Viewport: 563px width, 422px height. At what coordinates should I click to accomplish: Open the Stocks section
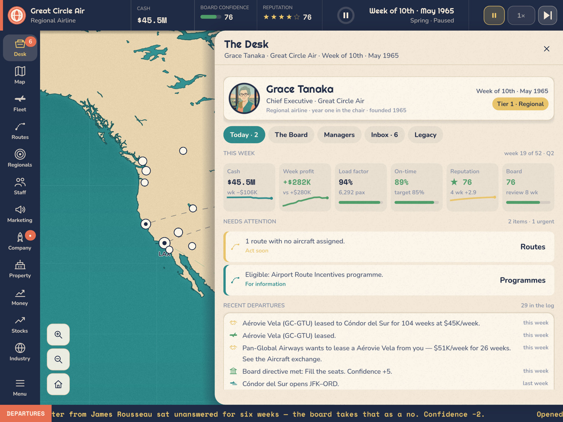coord(20,324)
